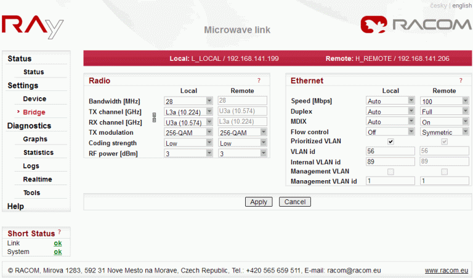Click the racom@racom.eu email text
The height and width of the screenshot is (278, 473).
[x=354, y=271]
